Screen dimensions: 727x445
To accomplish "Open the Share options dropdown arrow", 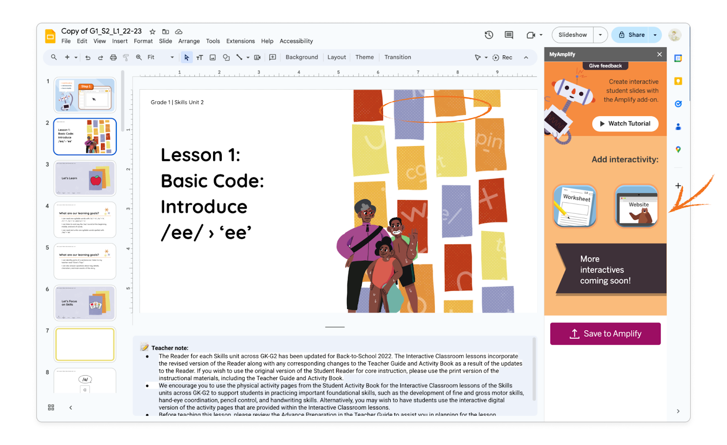I will [655, 35].
